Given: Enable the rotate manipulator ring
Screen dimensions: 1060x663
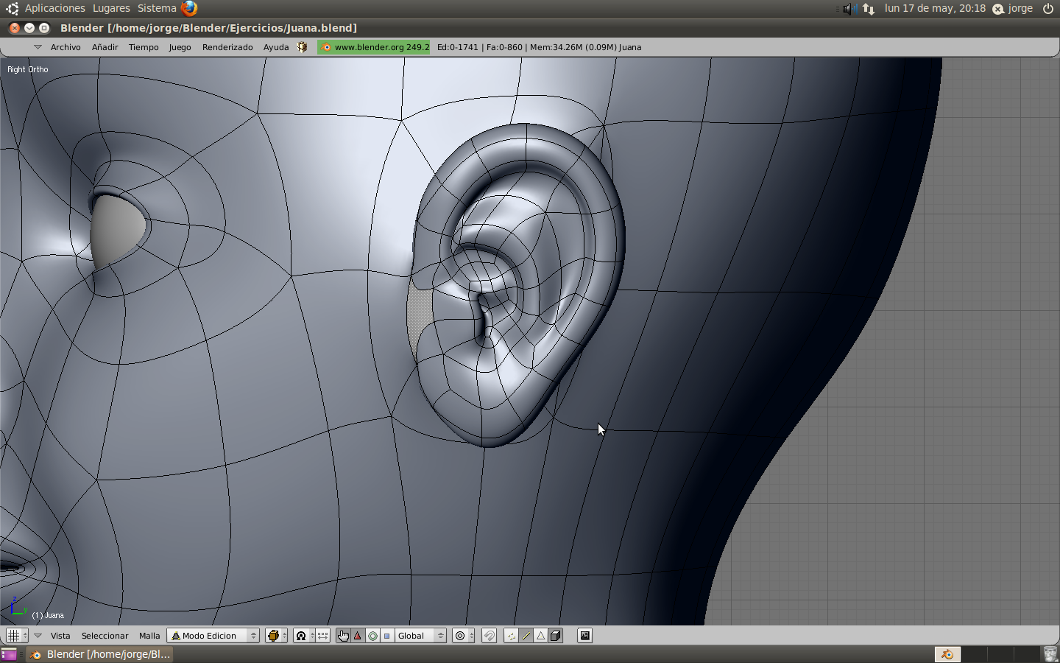Looking at the screenshot, I should 372,636.
